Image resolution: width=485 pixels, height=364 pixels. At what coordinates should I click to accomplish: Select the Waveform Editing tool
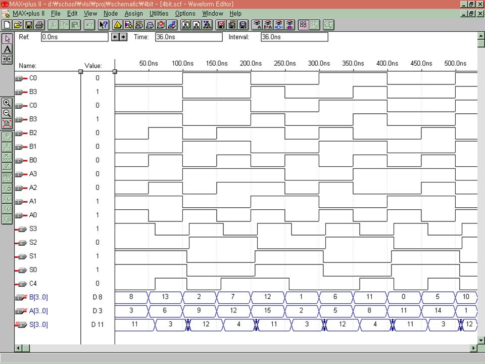[x=7, y=59]
